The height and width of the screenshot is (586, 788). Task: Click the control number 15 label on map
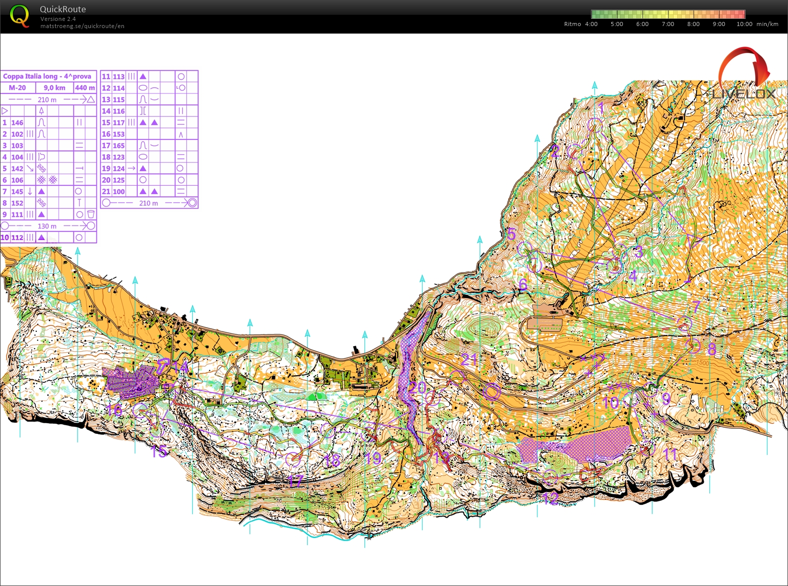click(159, 451)
